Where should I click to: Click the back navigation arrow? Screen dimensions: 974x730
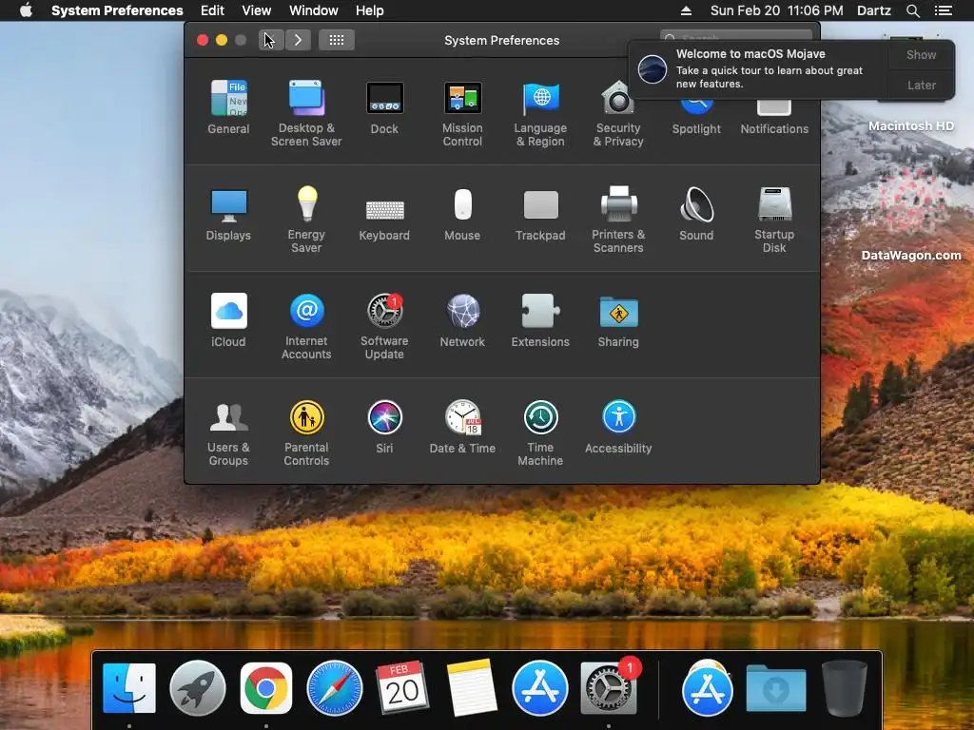pos(271,40)
